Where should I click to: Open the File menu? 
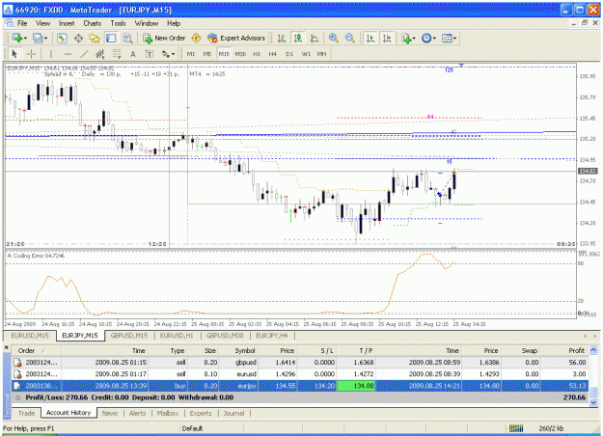pos(22,23)
